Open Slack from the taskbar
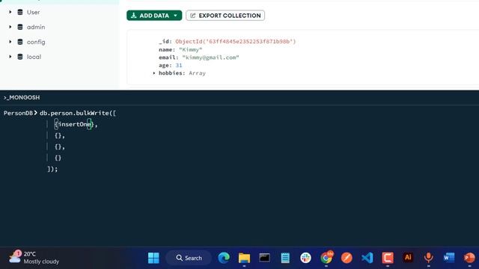 305,258
